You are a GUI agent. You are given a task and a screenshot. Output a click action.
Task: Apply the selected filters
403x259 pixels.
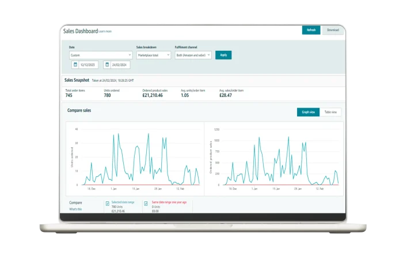coord(223,55)
